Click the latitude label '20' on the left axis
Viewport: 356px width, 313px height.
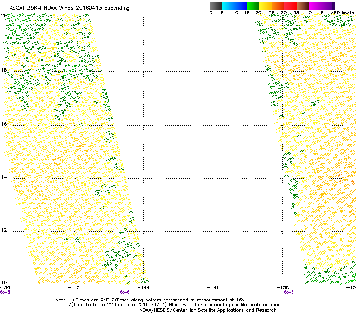(x=4, y=16)
